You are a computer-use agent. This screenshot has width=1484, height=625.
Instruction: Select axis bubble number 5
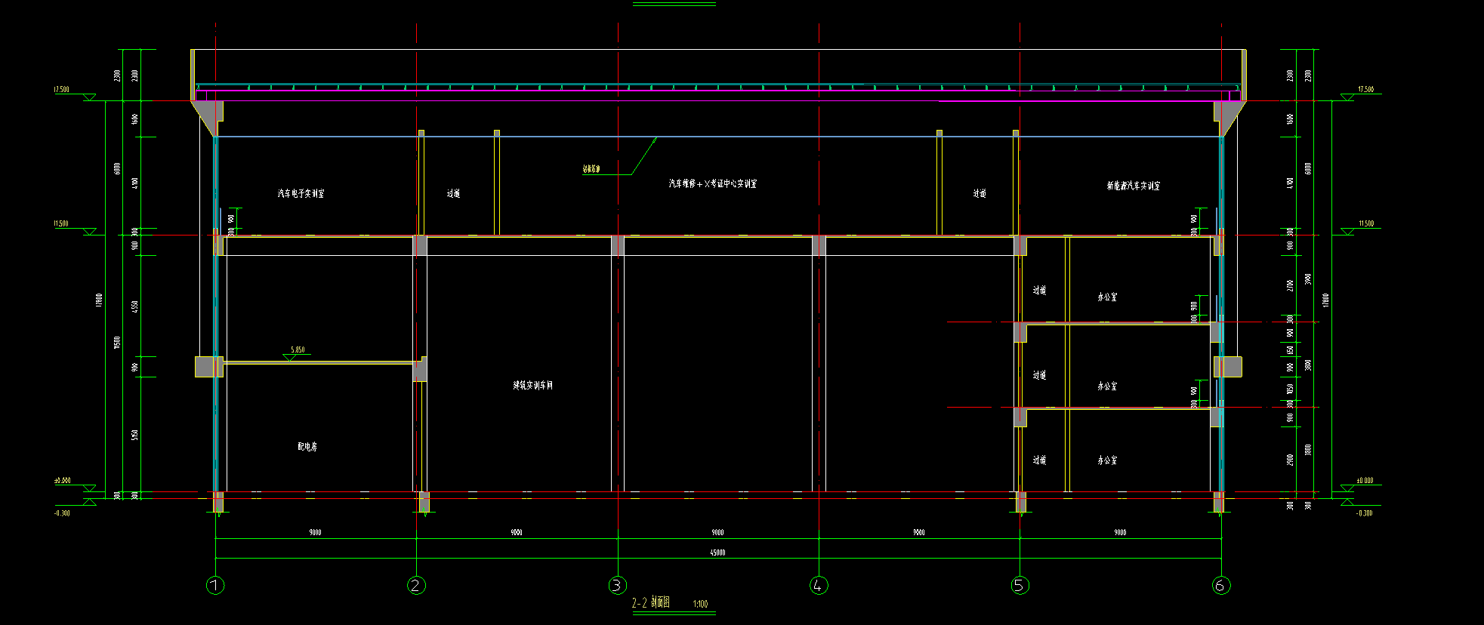click(x=1020, y=585)
